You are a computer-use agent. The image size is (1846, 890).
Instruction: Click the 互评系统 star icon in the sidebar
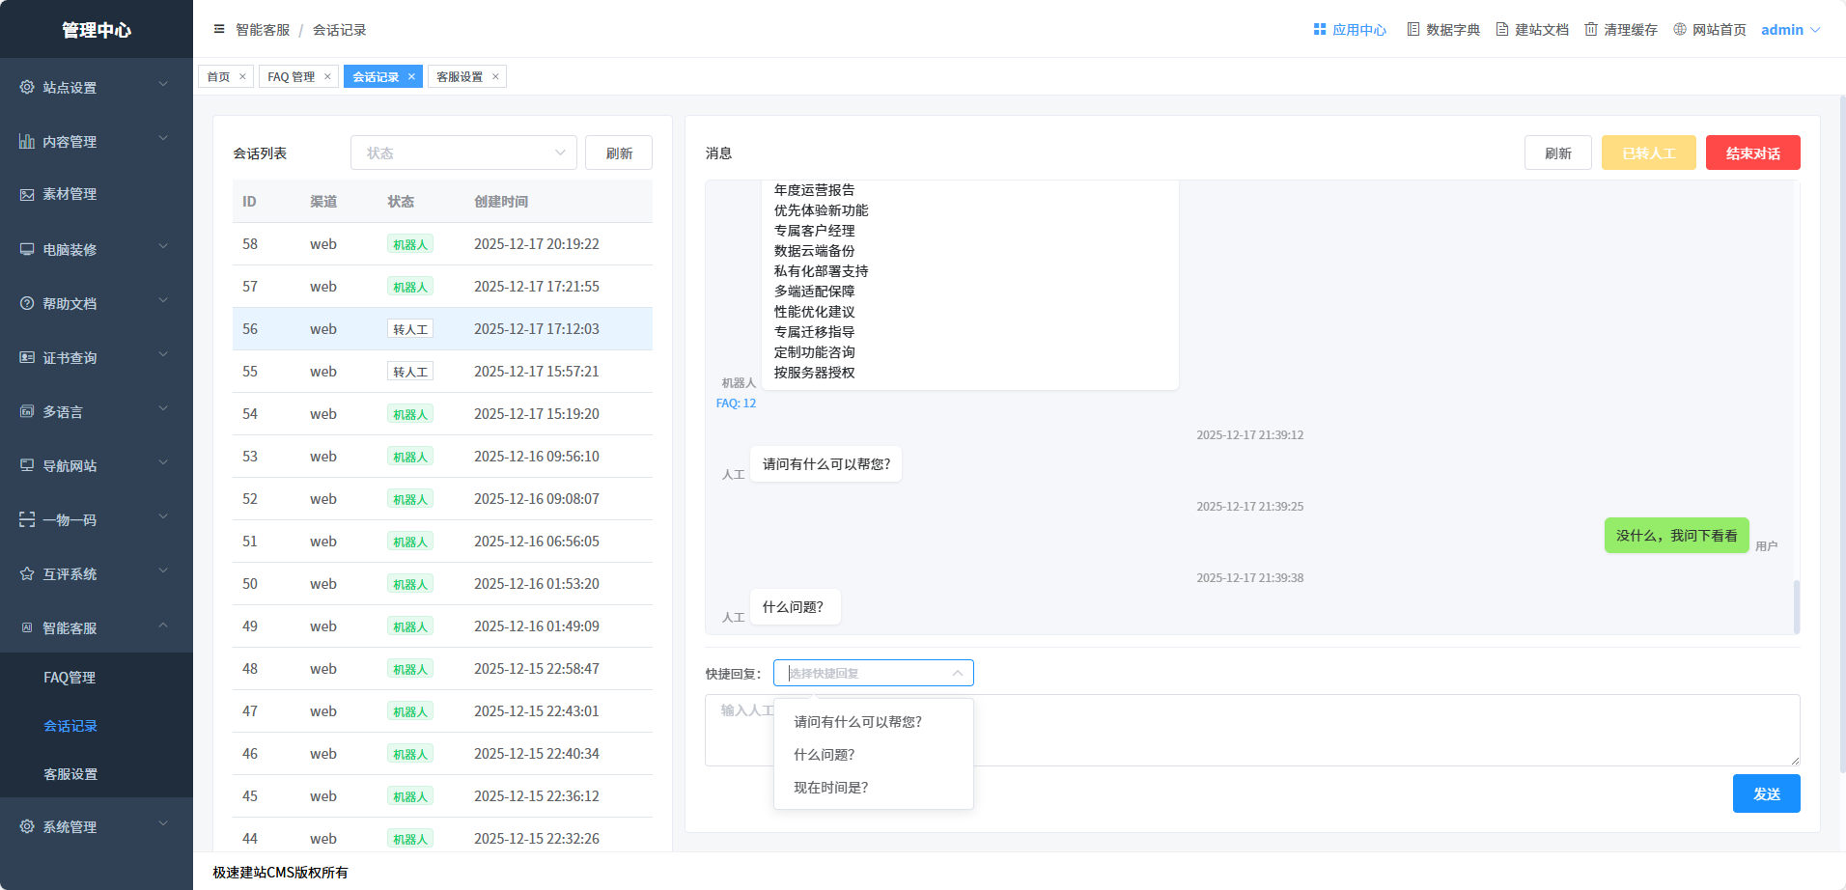27,574
